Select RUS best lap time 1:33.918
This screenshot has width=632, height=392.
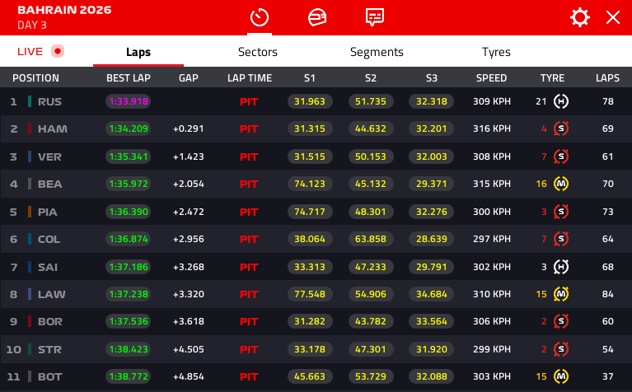129,101
